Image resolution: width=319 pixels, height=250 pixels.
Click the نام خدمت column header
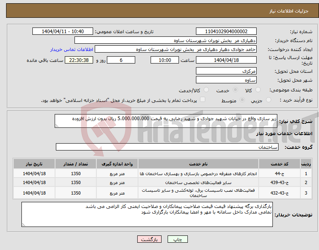coord(198,164)
